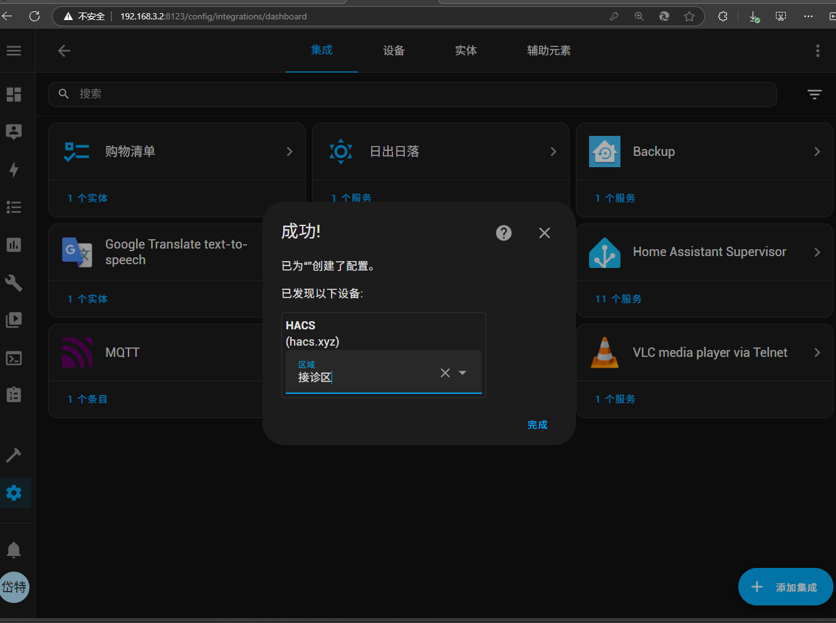Open the Energy lightning icon in sidebar
The height and width of the screenshot is (623, 836).
coord(14,170)
